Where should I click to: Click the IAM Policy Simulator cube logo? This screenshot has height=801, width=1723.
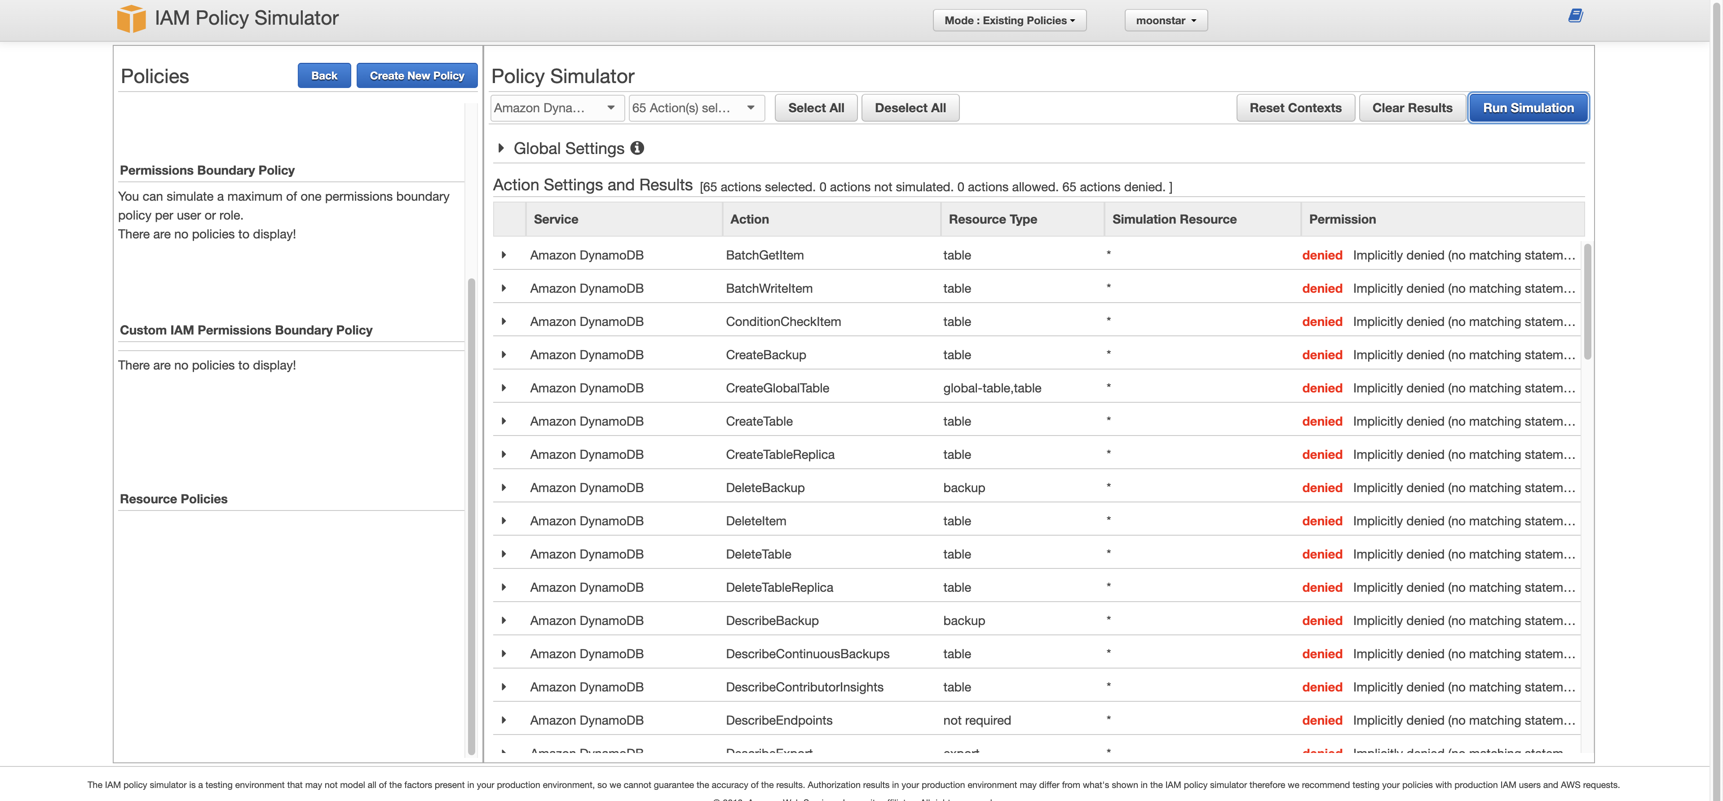(131, 18)
